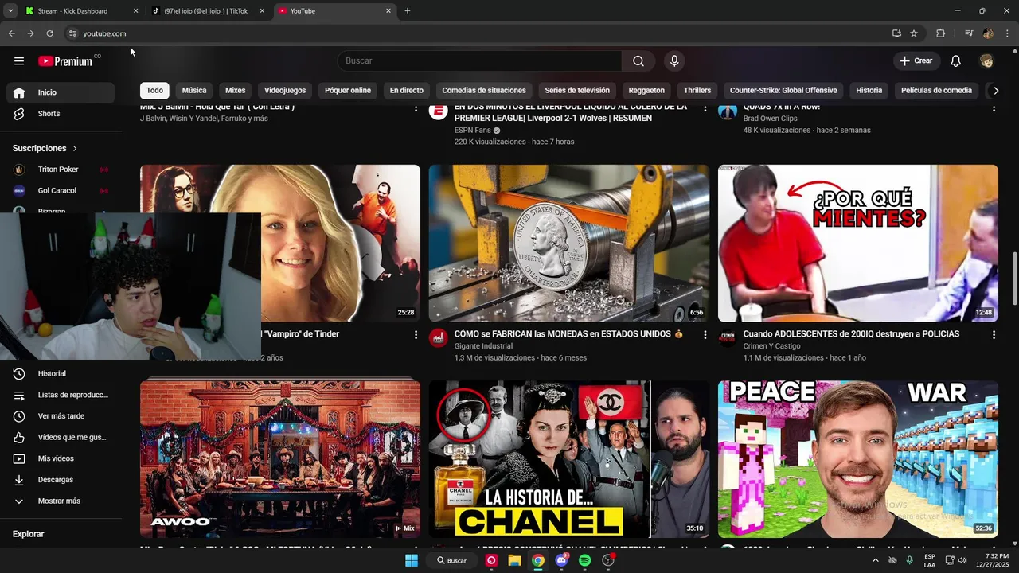
Task: Select the En directo chip
Action: tap(407, 91)
